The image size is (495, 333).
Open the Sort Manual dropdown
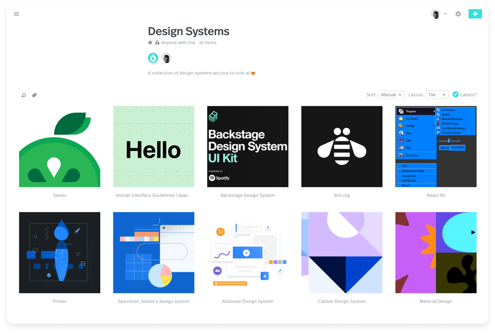[x=391, y=95]
